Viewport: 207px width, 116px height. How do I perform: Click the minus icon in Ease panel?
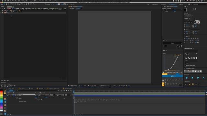[166, 46]
